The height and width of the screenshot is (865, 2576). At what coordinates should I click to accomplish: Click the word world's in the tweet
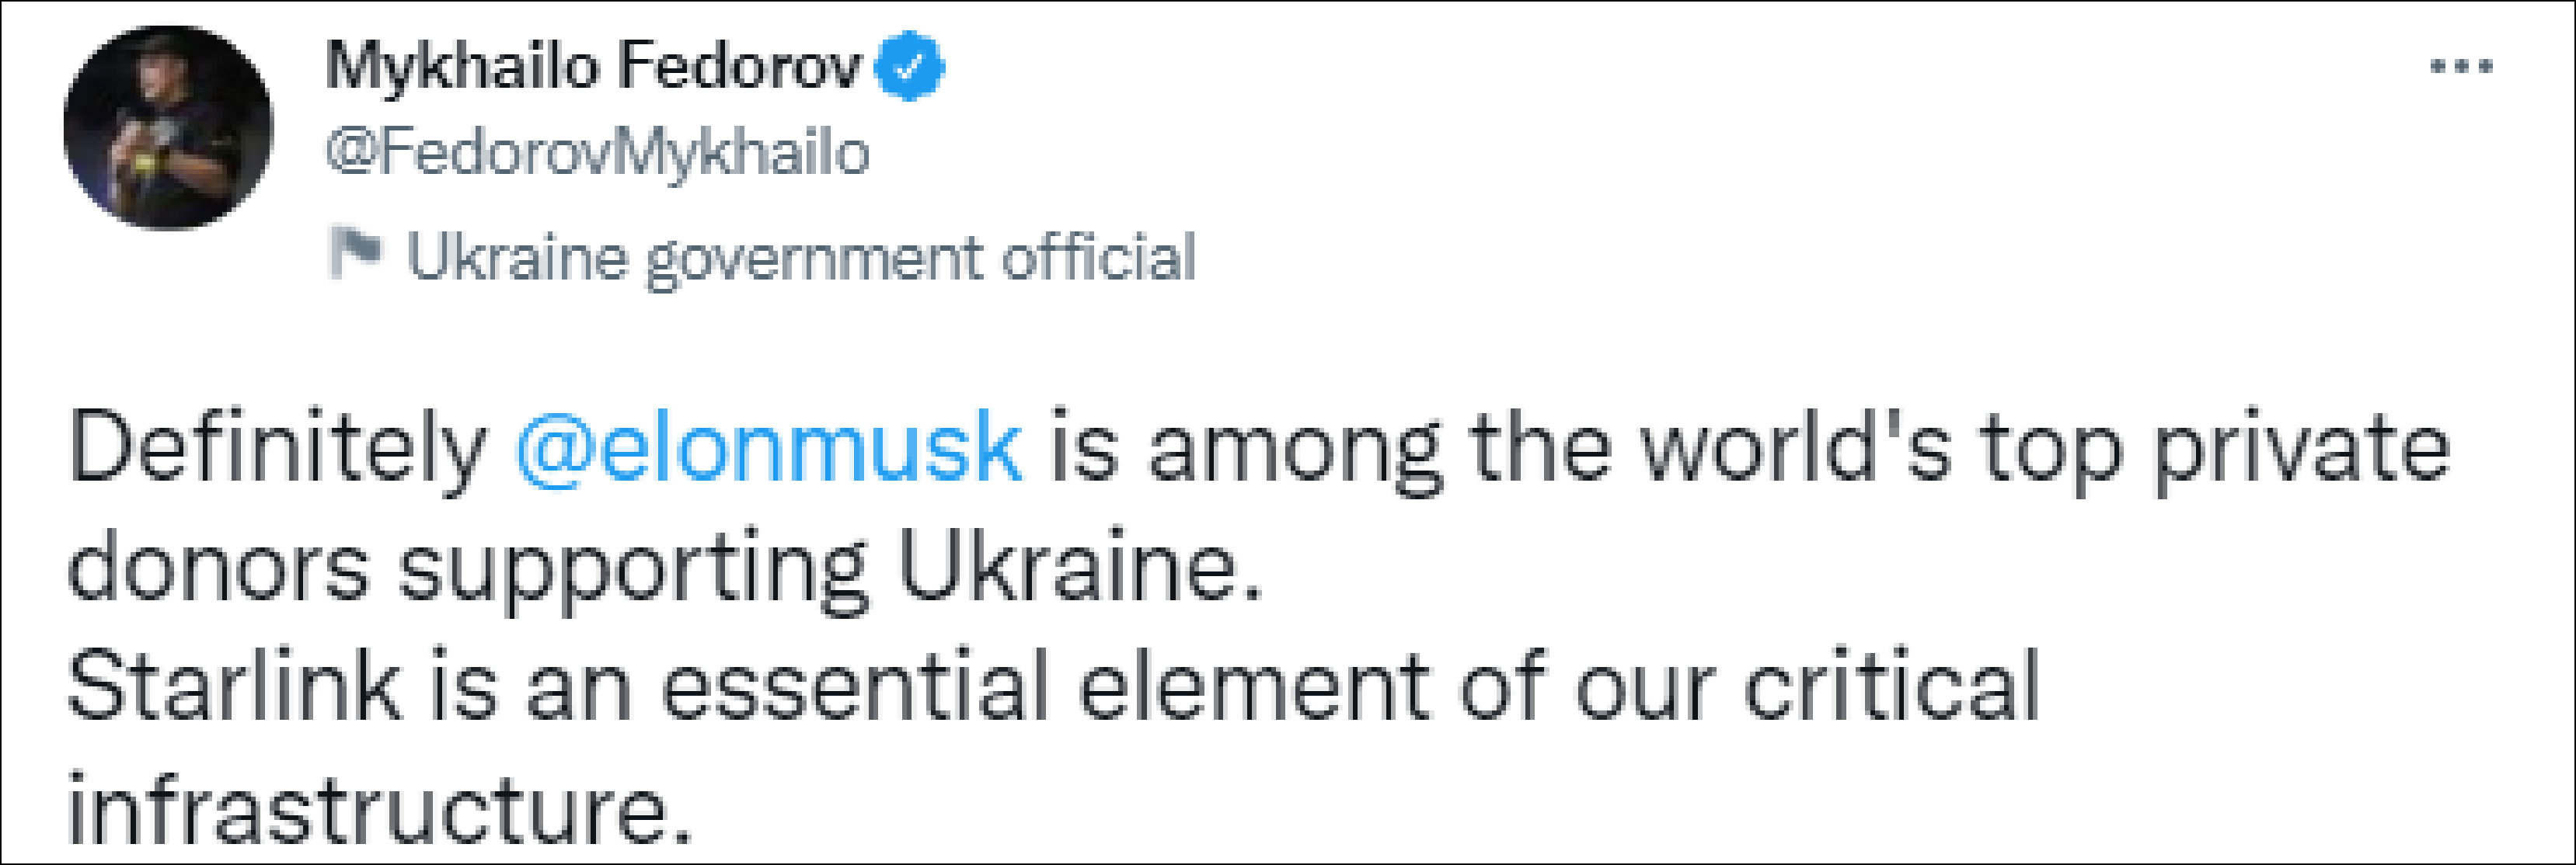click(x=1797, y=447)
